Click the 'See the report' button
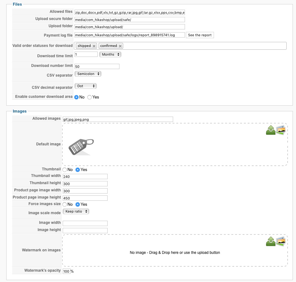 click(200, 35)
